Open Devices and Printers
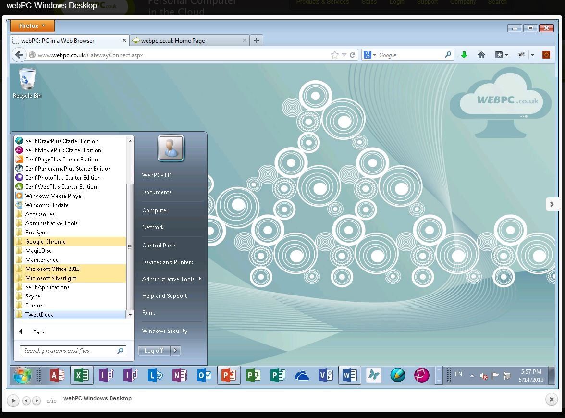 click(167, 262)
